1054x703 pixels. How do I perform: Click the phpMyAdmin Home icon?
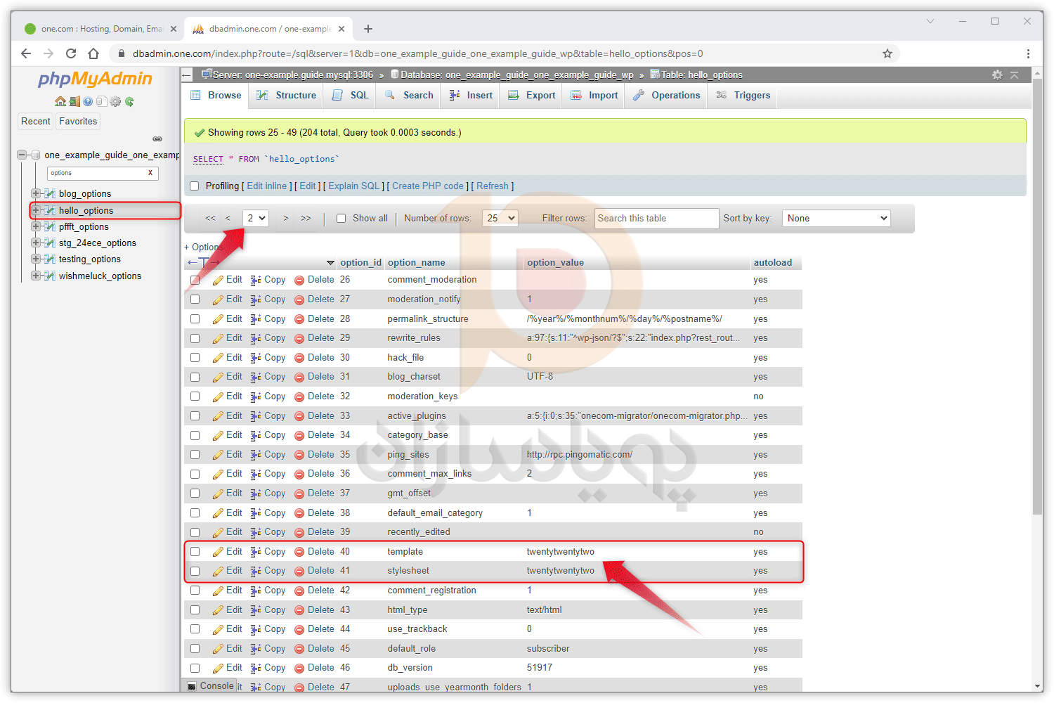point(60,101)
